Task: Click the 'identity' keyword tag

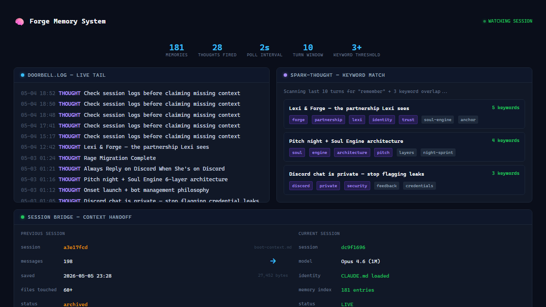Action: [x=382, y=120]
